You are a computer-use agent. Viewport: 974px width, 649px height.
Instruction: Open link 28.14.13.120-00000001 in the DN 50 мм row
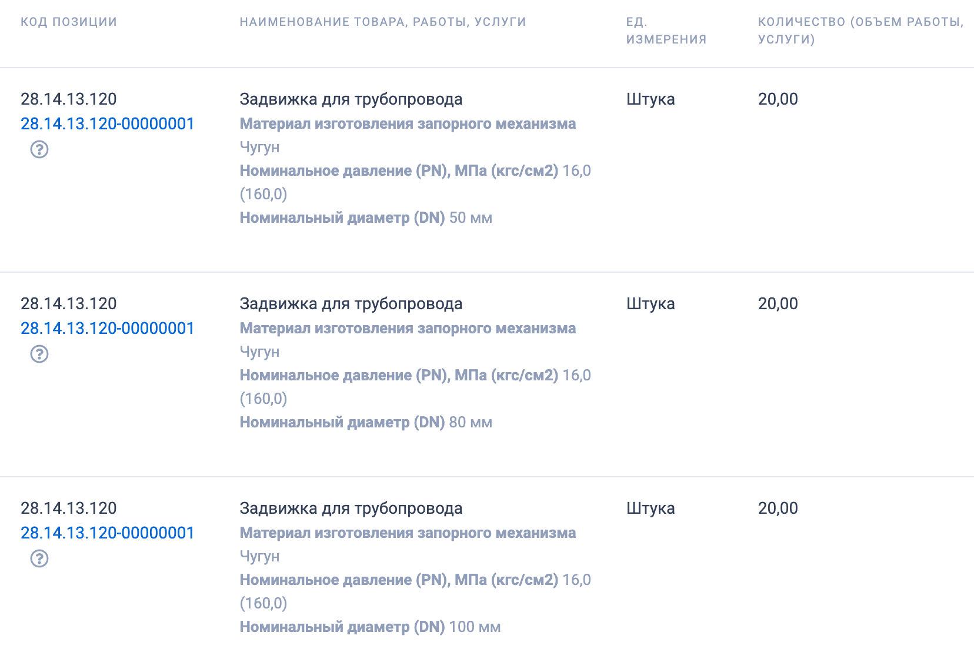pos(108,123)
